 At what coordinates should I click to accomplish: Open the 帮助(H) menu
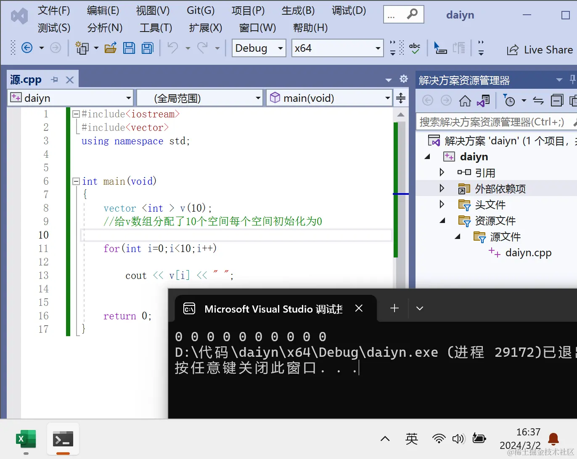[x=310, y=28]
